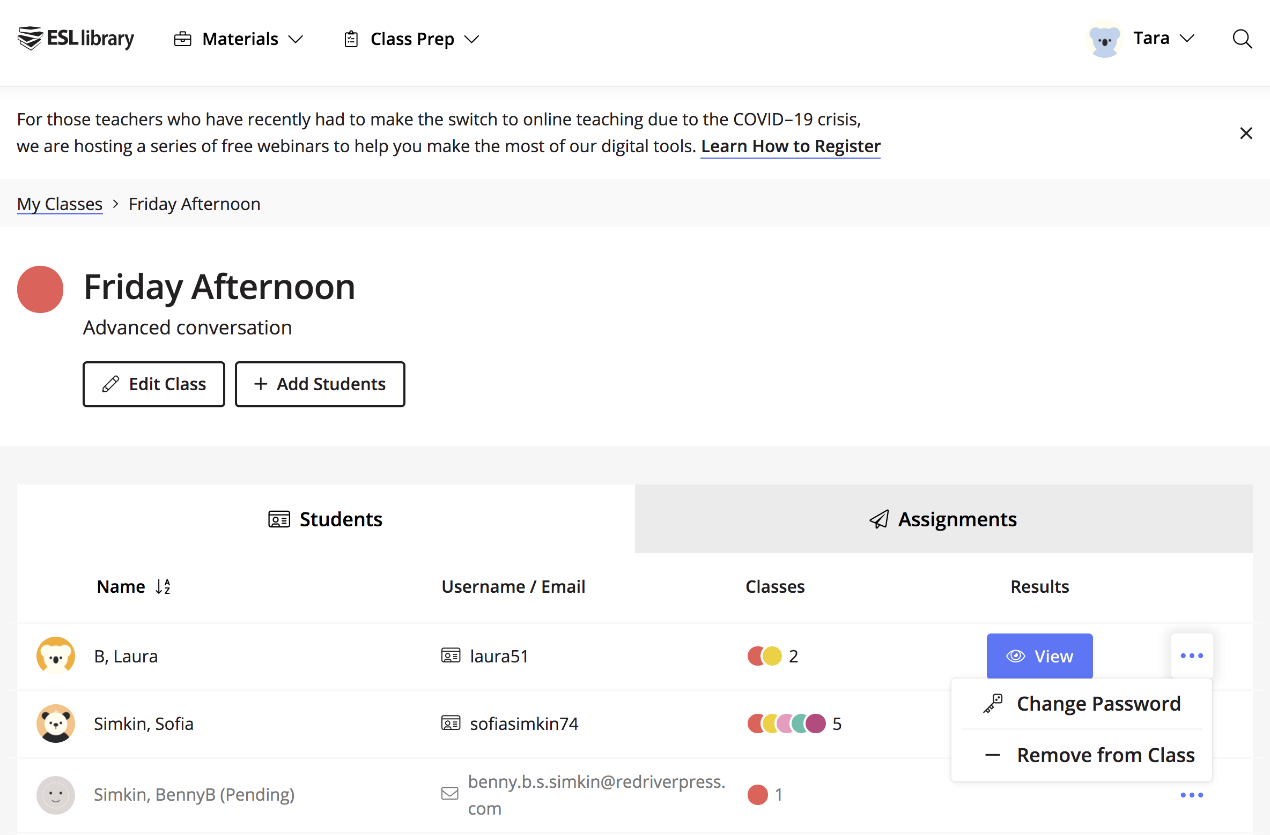The width and height of the screenshot is (1270, 835).
Task: Click the plus icon in Add Students
Action: pyautogui.click(x=261, y=384)
